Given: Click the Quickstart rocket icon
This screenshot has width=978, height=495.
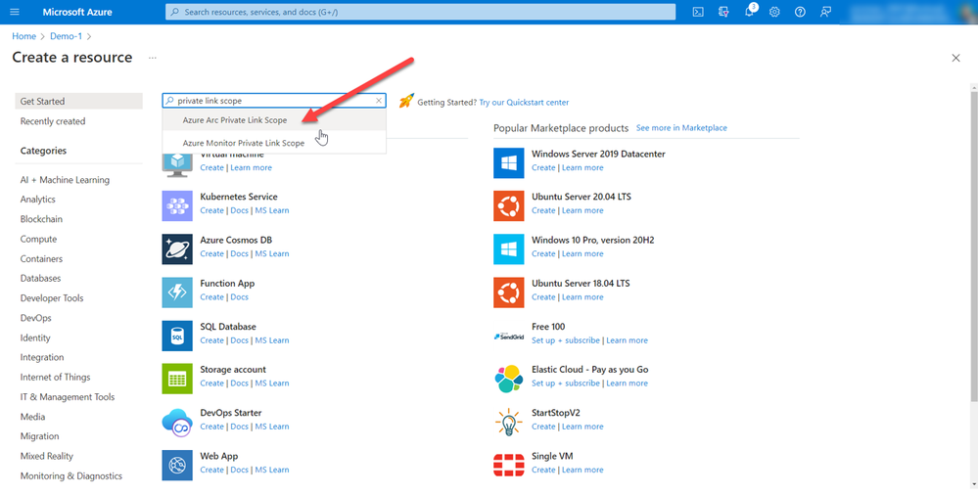Looking at the screenshot, I should (406, 101).
